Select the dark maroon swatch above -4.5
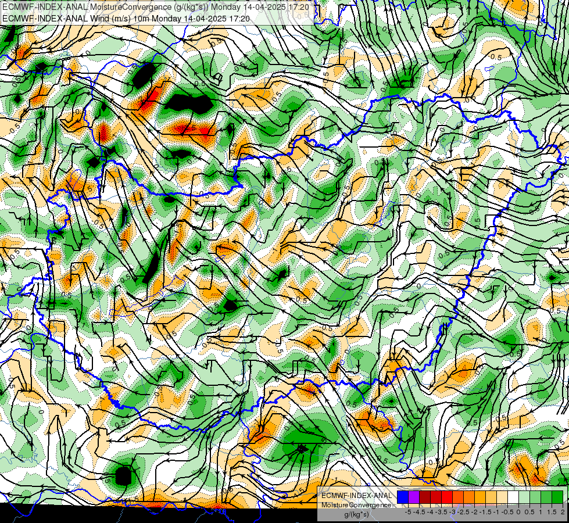 (x=425, y=497)
